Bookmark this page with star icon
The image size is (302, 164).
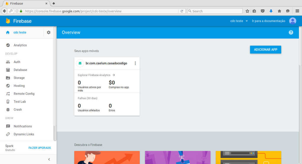247,11
